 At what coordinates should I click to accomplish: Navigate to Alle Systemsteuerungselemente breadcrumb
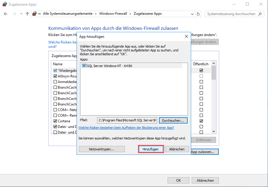pos(68,14)
